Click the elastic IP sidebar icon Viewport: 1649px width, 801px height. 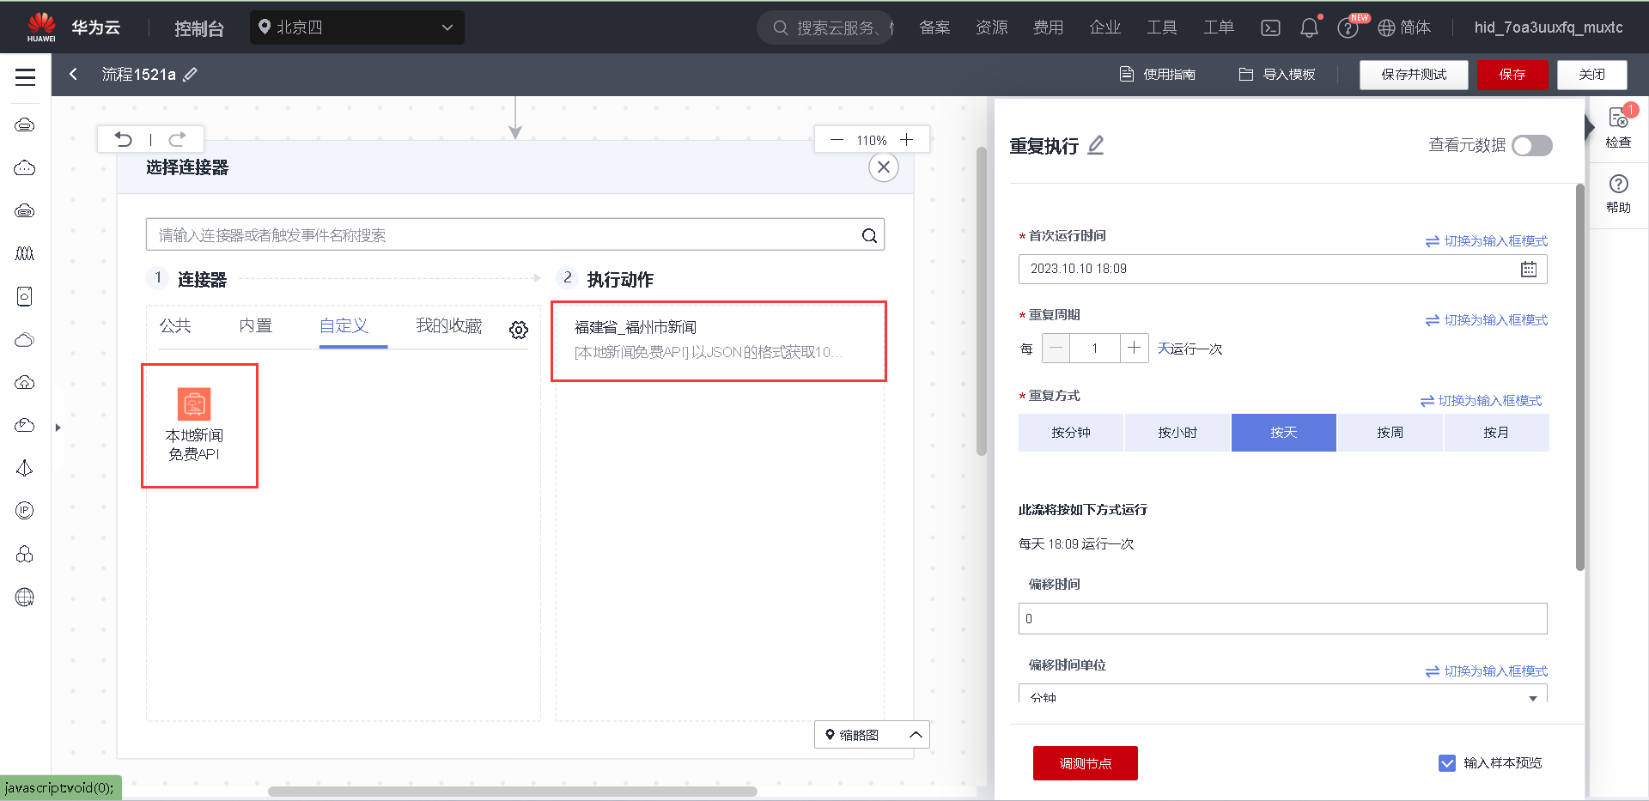coord(25,511)
